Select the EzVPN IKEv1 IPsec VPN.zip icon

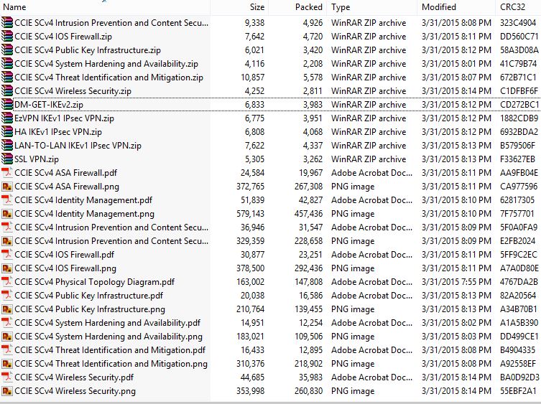[x=7, y=118]
